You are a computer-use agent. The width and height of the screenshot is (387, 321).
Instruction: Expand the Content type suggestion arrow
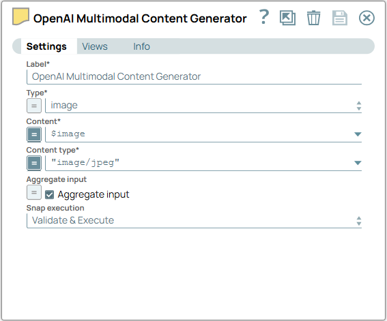358,163
